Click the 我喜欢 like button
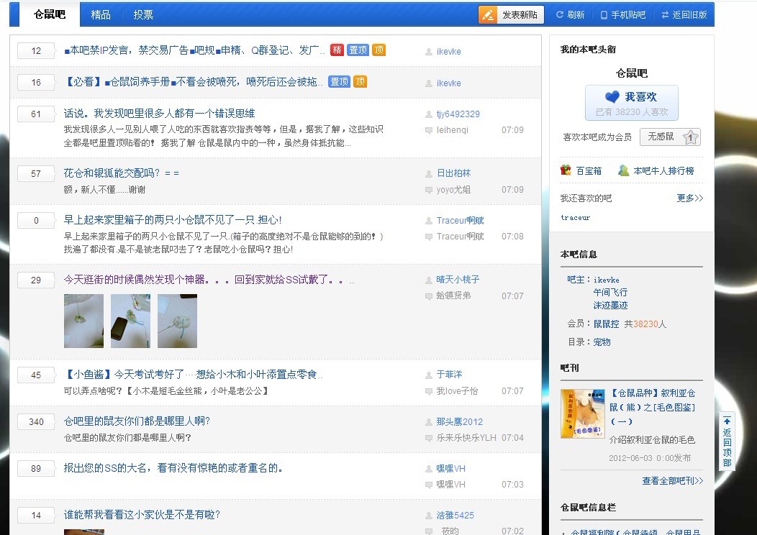 coord(632,103)
